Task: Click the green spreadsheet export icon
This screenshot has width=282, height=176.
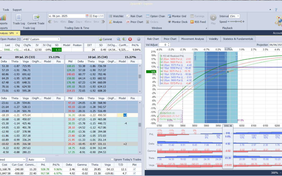Action: (x=124, y=39)
